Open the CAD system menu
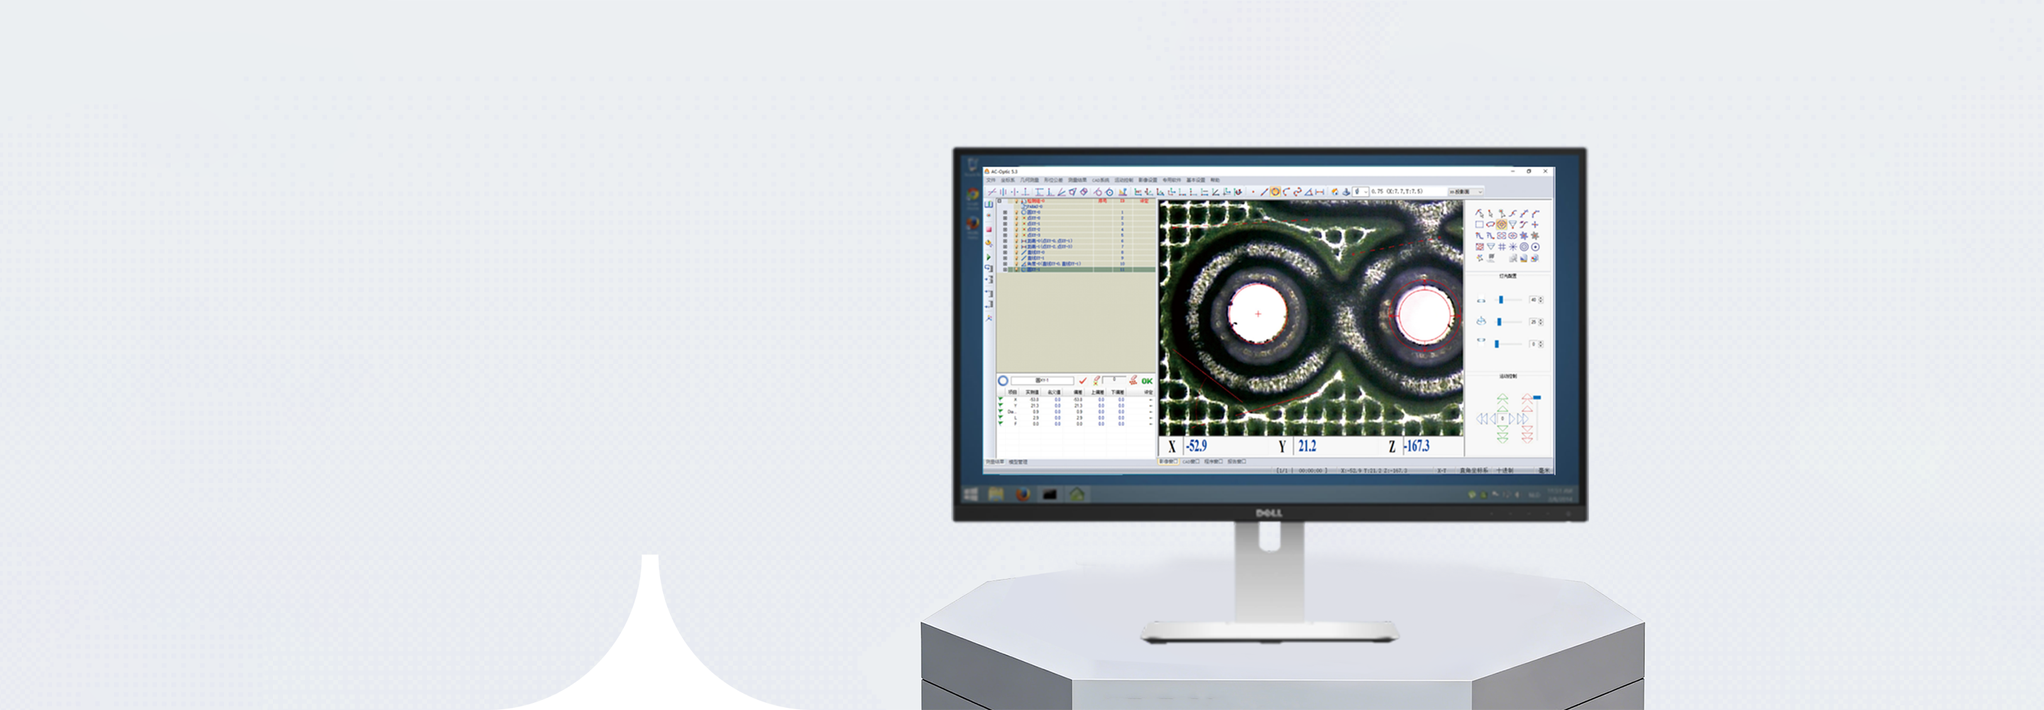This screenshot has width=2044, height=710. (x=1100, y=180)
